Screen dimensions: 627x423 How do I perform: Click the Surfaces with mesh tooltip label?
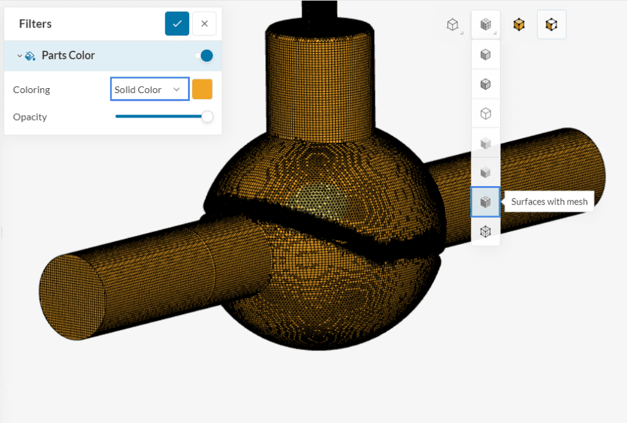point(547,201)
